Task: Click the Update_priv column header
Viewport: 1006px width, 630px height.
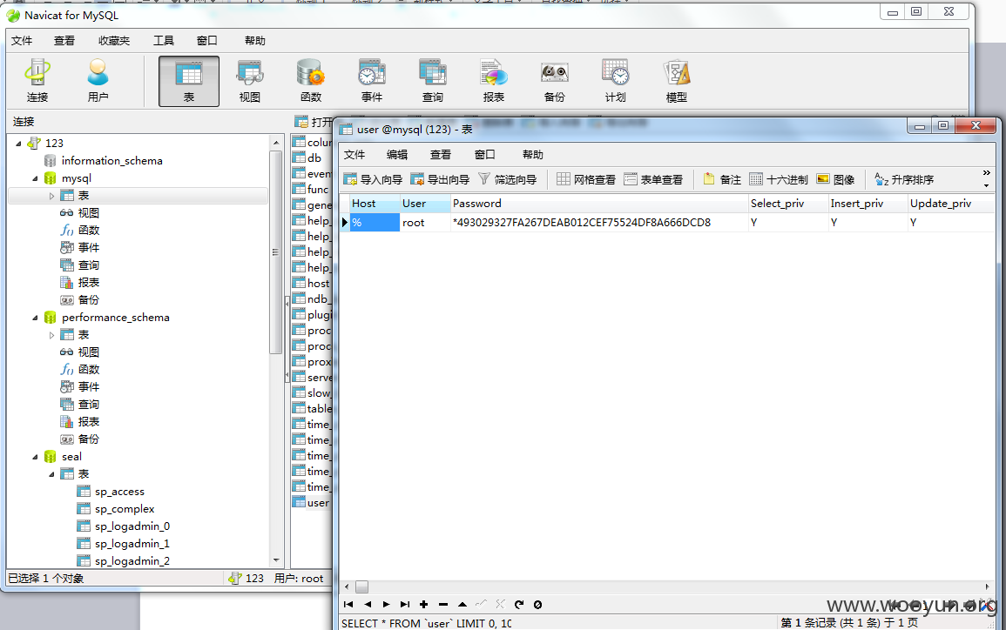Action: point(951,203)
